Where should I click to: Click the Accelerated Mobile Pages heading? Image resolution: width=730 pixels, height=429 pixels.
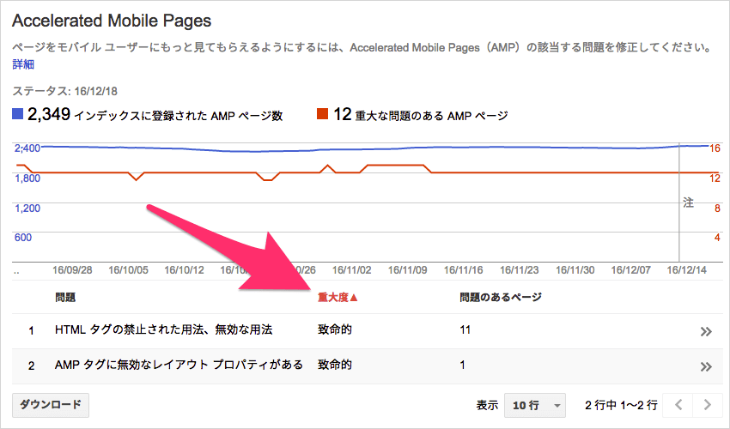112,21
